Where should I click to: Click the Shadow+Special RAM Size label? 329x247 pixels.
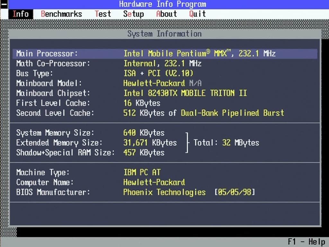(x=66, y=153)
